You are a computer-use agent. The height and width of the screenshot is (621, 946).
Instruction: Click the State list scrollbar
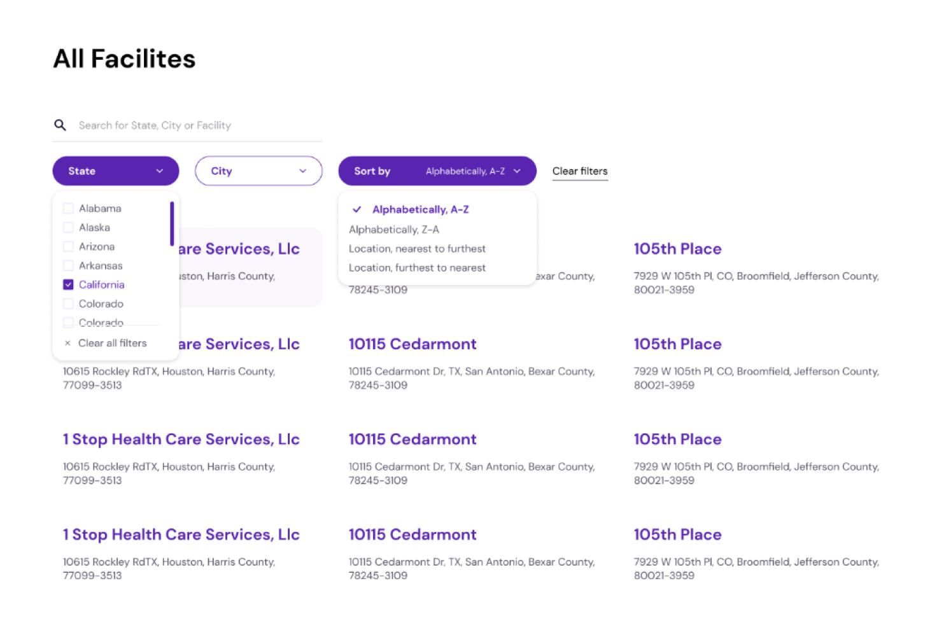click(172, 223)
